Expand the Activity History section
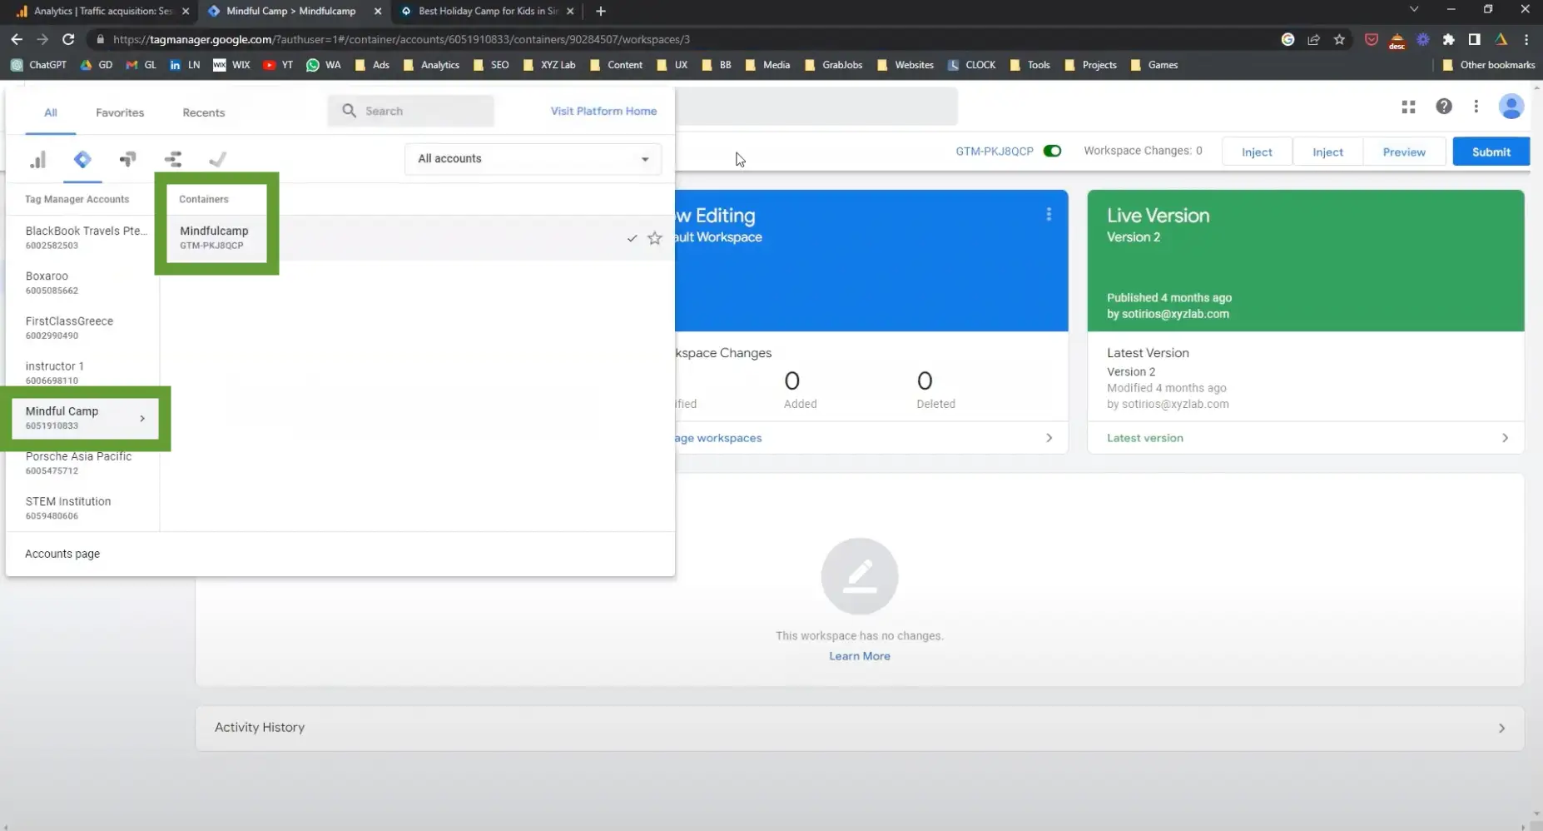1543x831 pixels. 859,728
